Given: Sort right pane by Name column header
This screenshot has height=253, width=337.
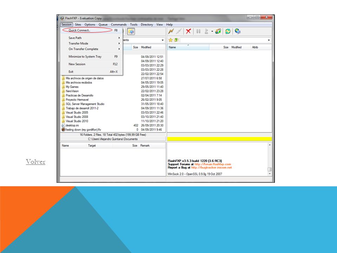Looking at the screenshot, I should point(188,47).
